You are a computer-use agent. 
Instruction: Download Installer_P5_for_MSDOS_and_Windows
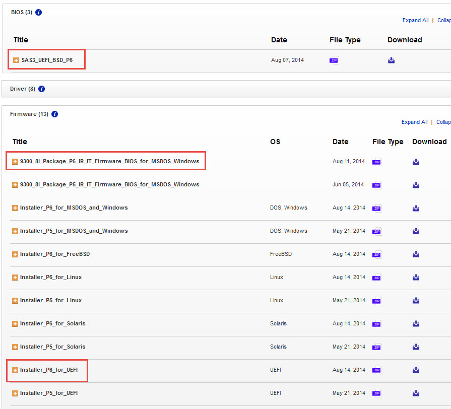tap(416, 231)
